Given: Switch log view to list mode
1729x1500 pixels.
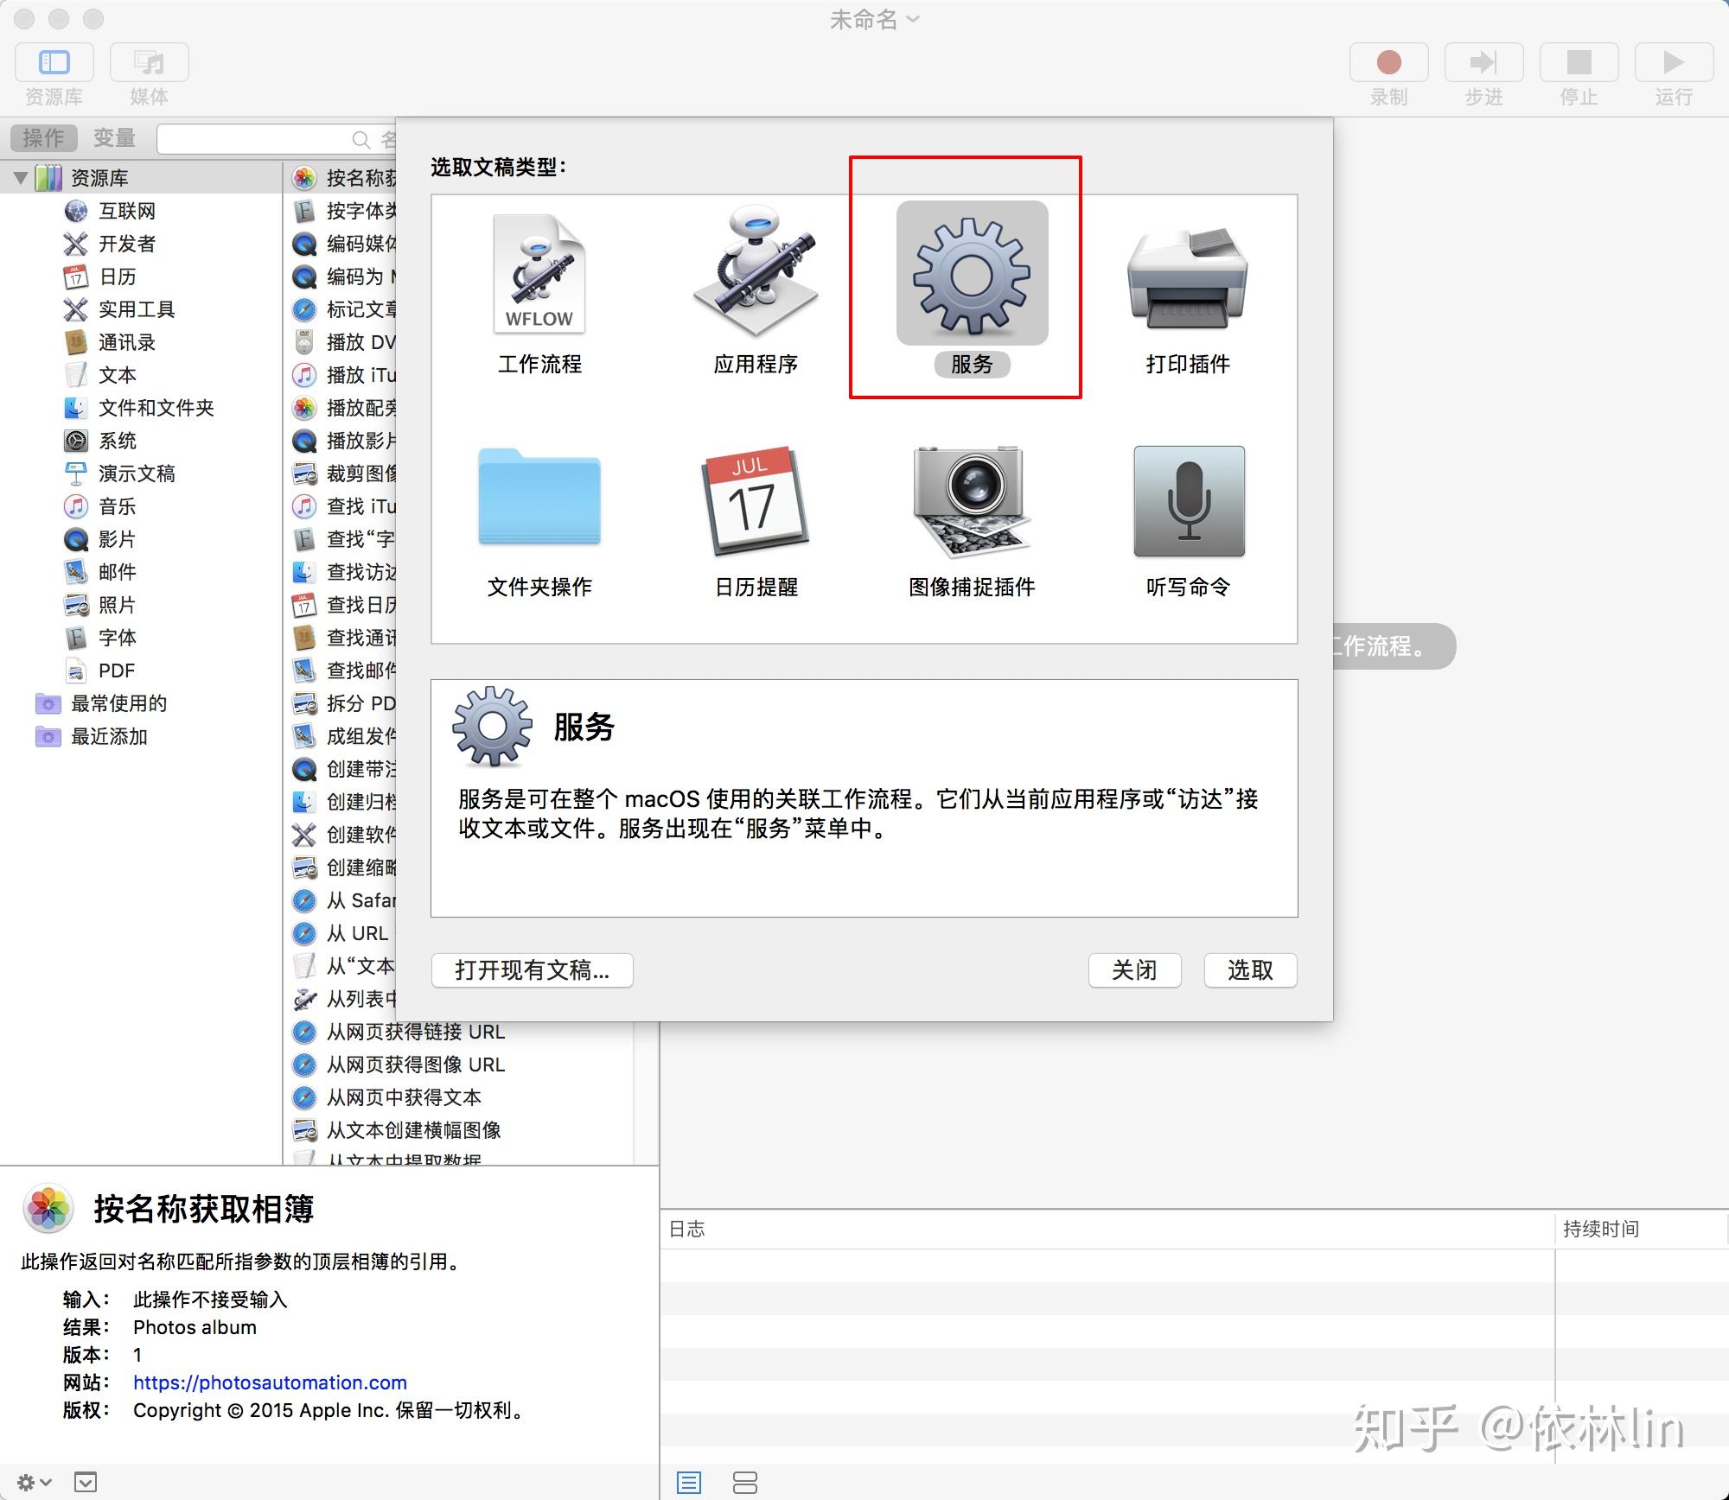Looking at the screenshot, I should [x=689, y=1483].
